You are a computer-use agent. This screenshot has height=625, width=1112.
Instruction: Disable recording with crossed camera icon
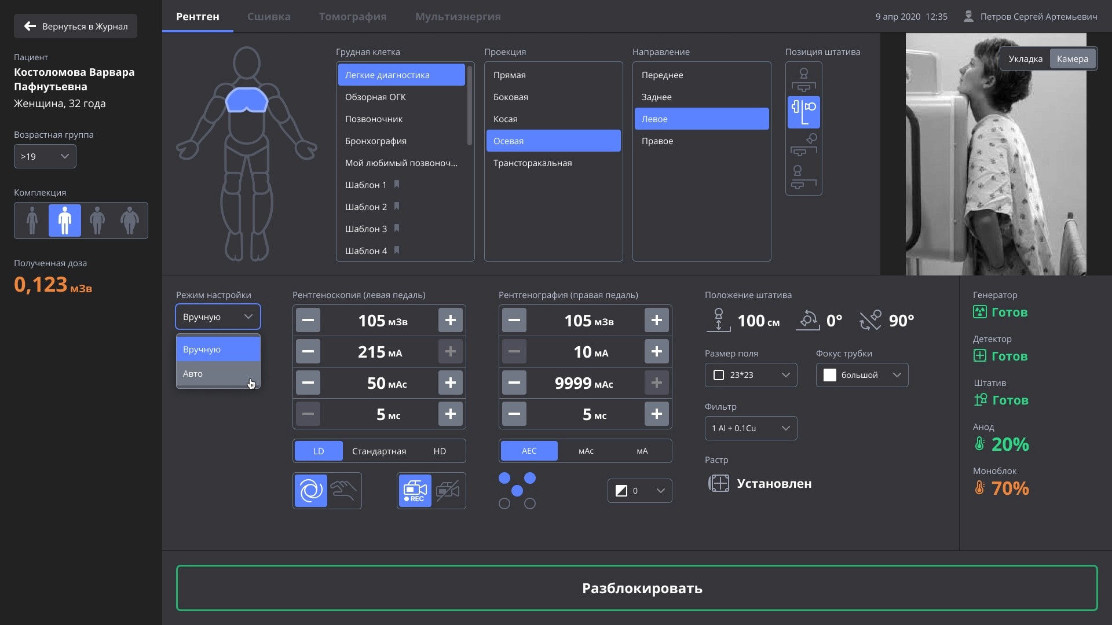pos(448,491)
